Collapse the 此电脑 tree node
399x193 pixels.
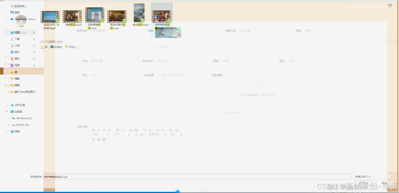[x=7, y=111]
